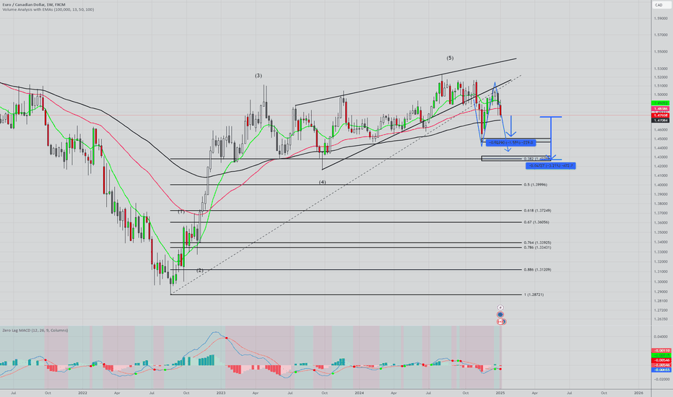Click the 2023 label on the time axis
The image size is (673, 397).
[x=221, y=393]
